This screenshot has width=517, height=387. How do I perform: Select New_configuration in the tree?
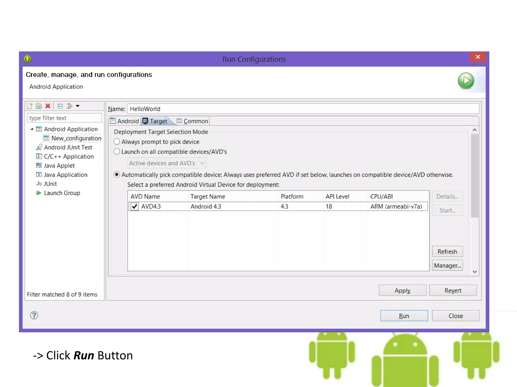click(76, 138)
